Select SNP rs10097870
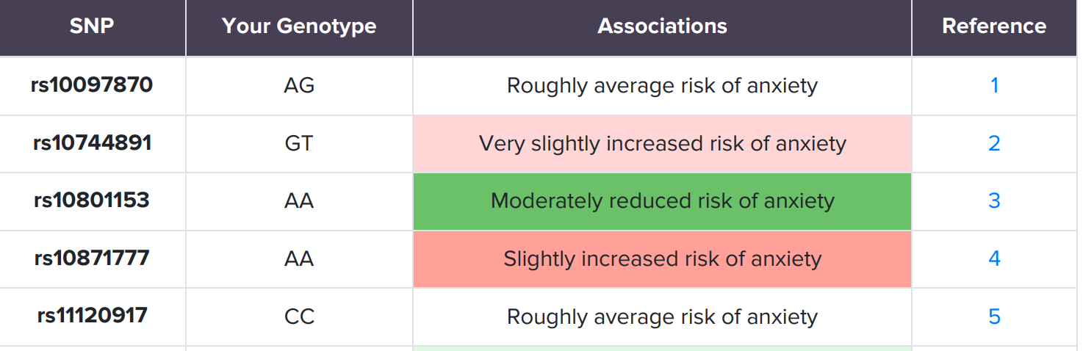Image resolution: width=1083 pixels, height=351 pixels. [x=92, y=85]
